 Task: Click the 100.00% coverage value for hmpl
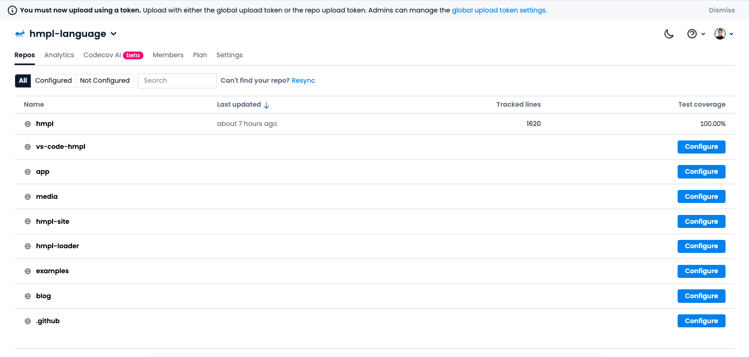(x=713, y=124)
